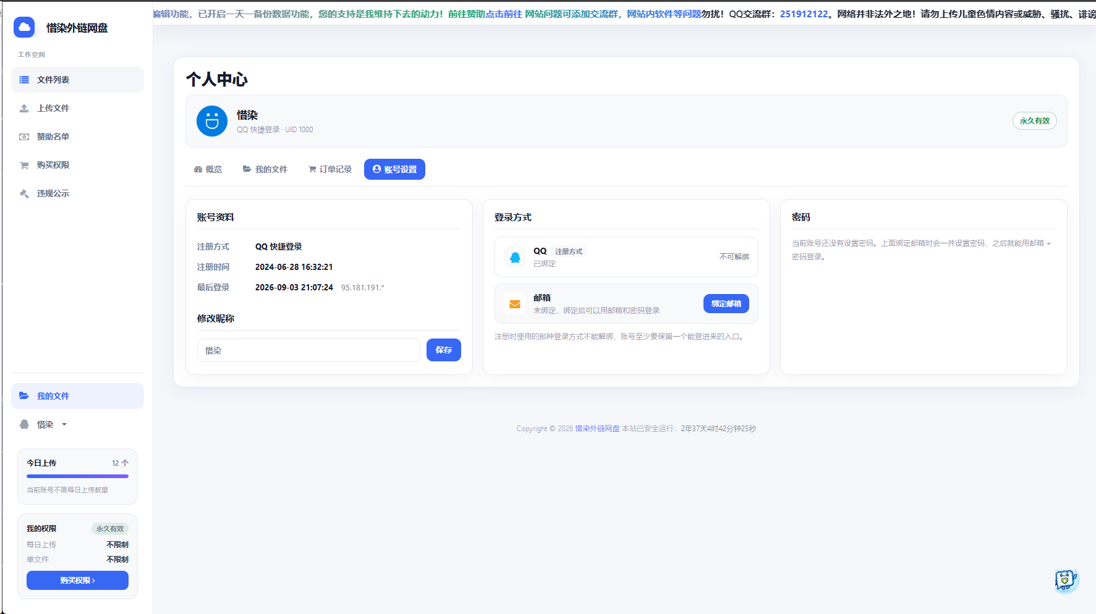Click the last login time 2026-09-03 21:07:24

point(294,287)
